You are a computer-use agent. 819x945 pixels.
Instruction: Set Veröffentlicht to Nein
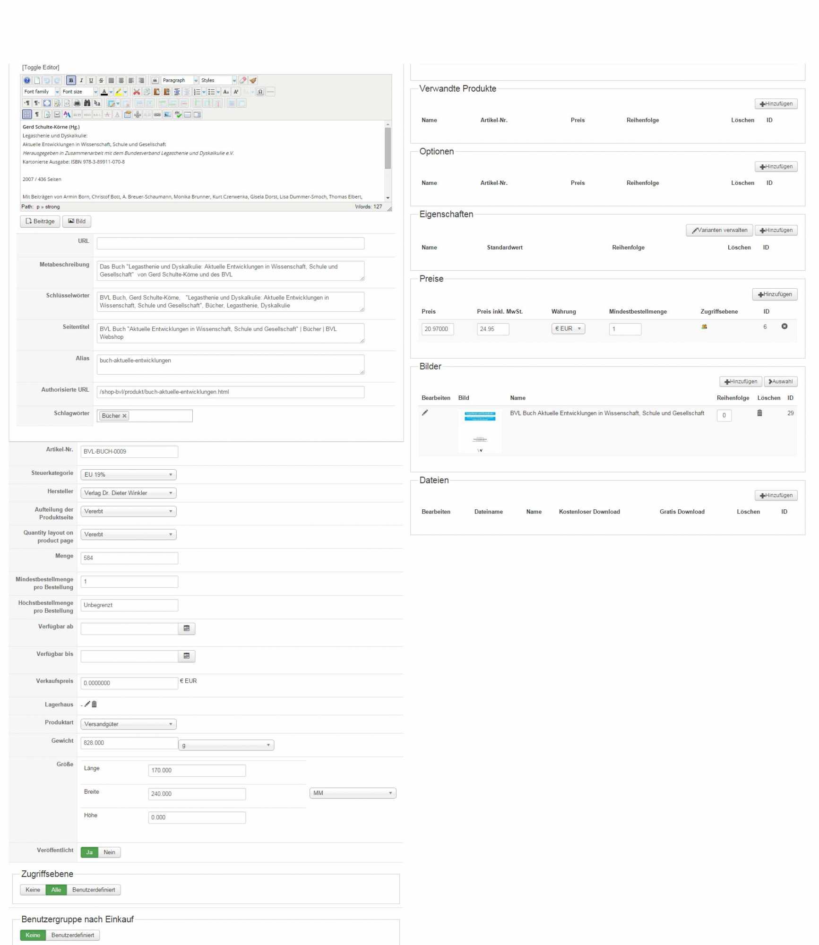coord(110,852)
